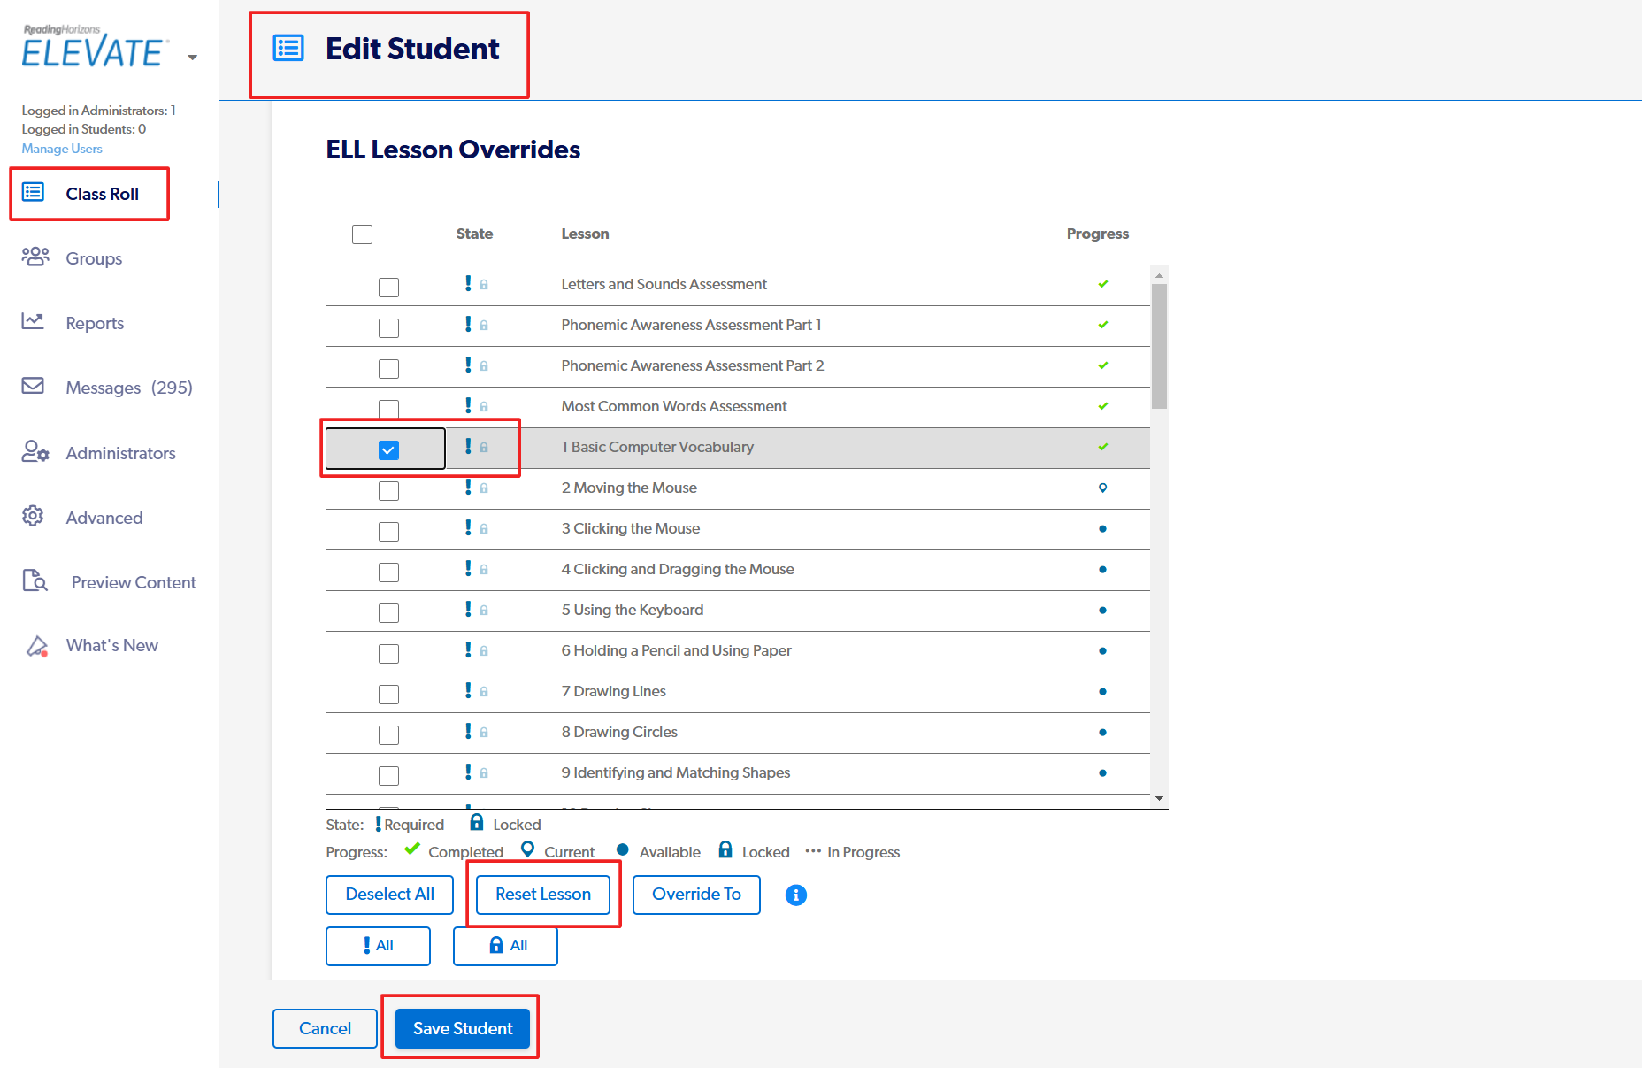The height and width of the screenshot is (1068, 1642).
Task: Click the available dot for 5 Using the Keyboard
Action: tap(1102, 610)
